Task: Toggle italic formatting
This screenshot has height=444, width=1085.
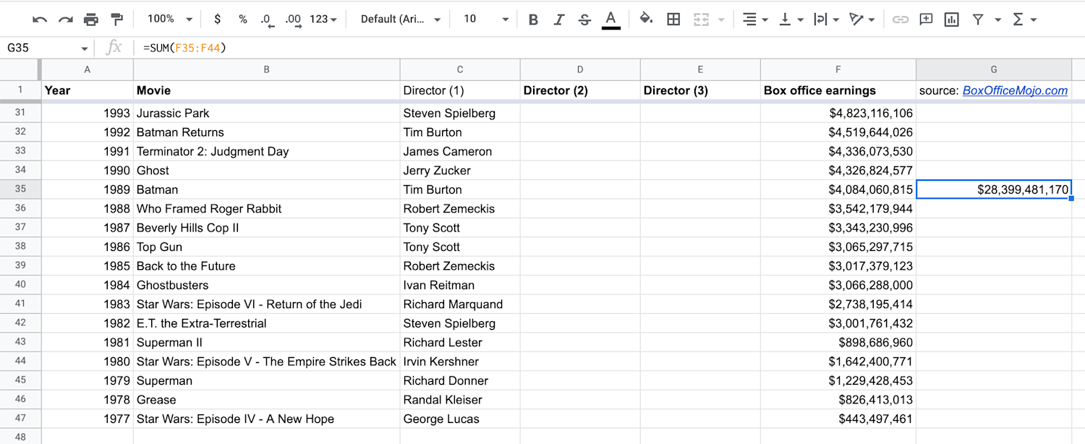Action: click(558, 20)
